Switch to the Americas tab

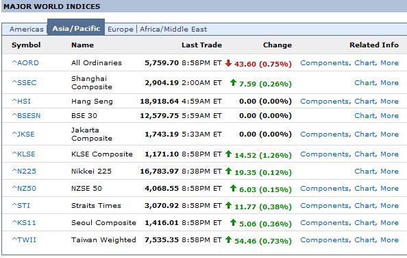(27, 29)
